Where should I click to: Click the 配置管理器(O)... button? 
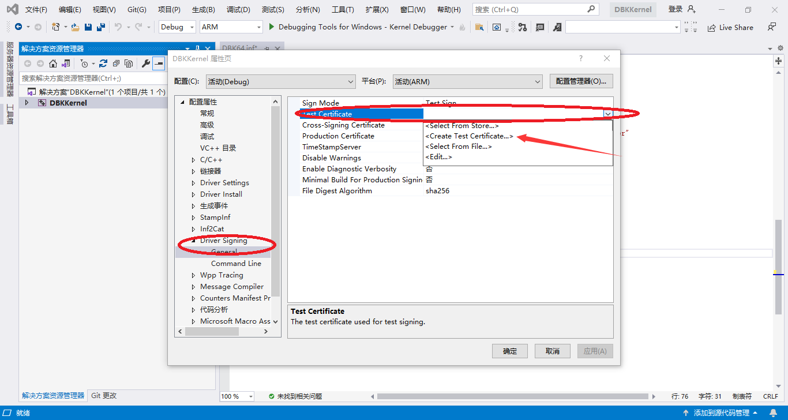pos(581,81)
